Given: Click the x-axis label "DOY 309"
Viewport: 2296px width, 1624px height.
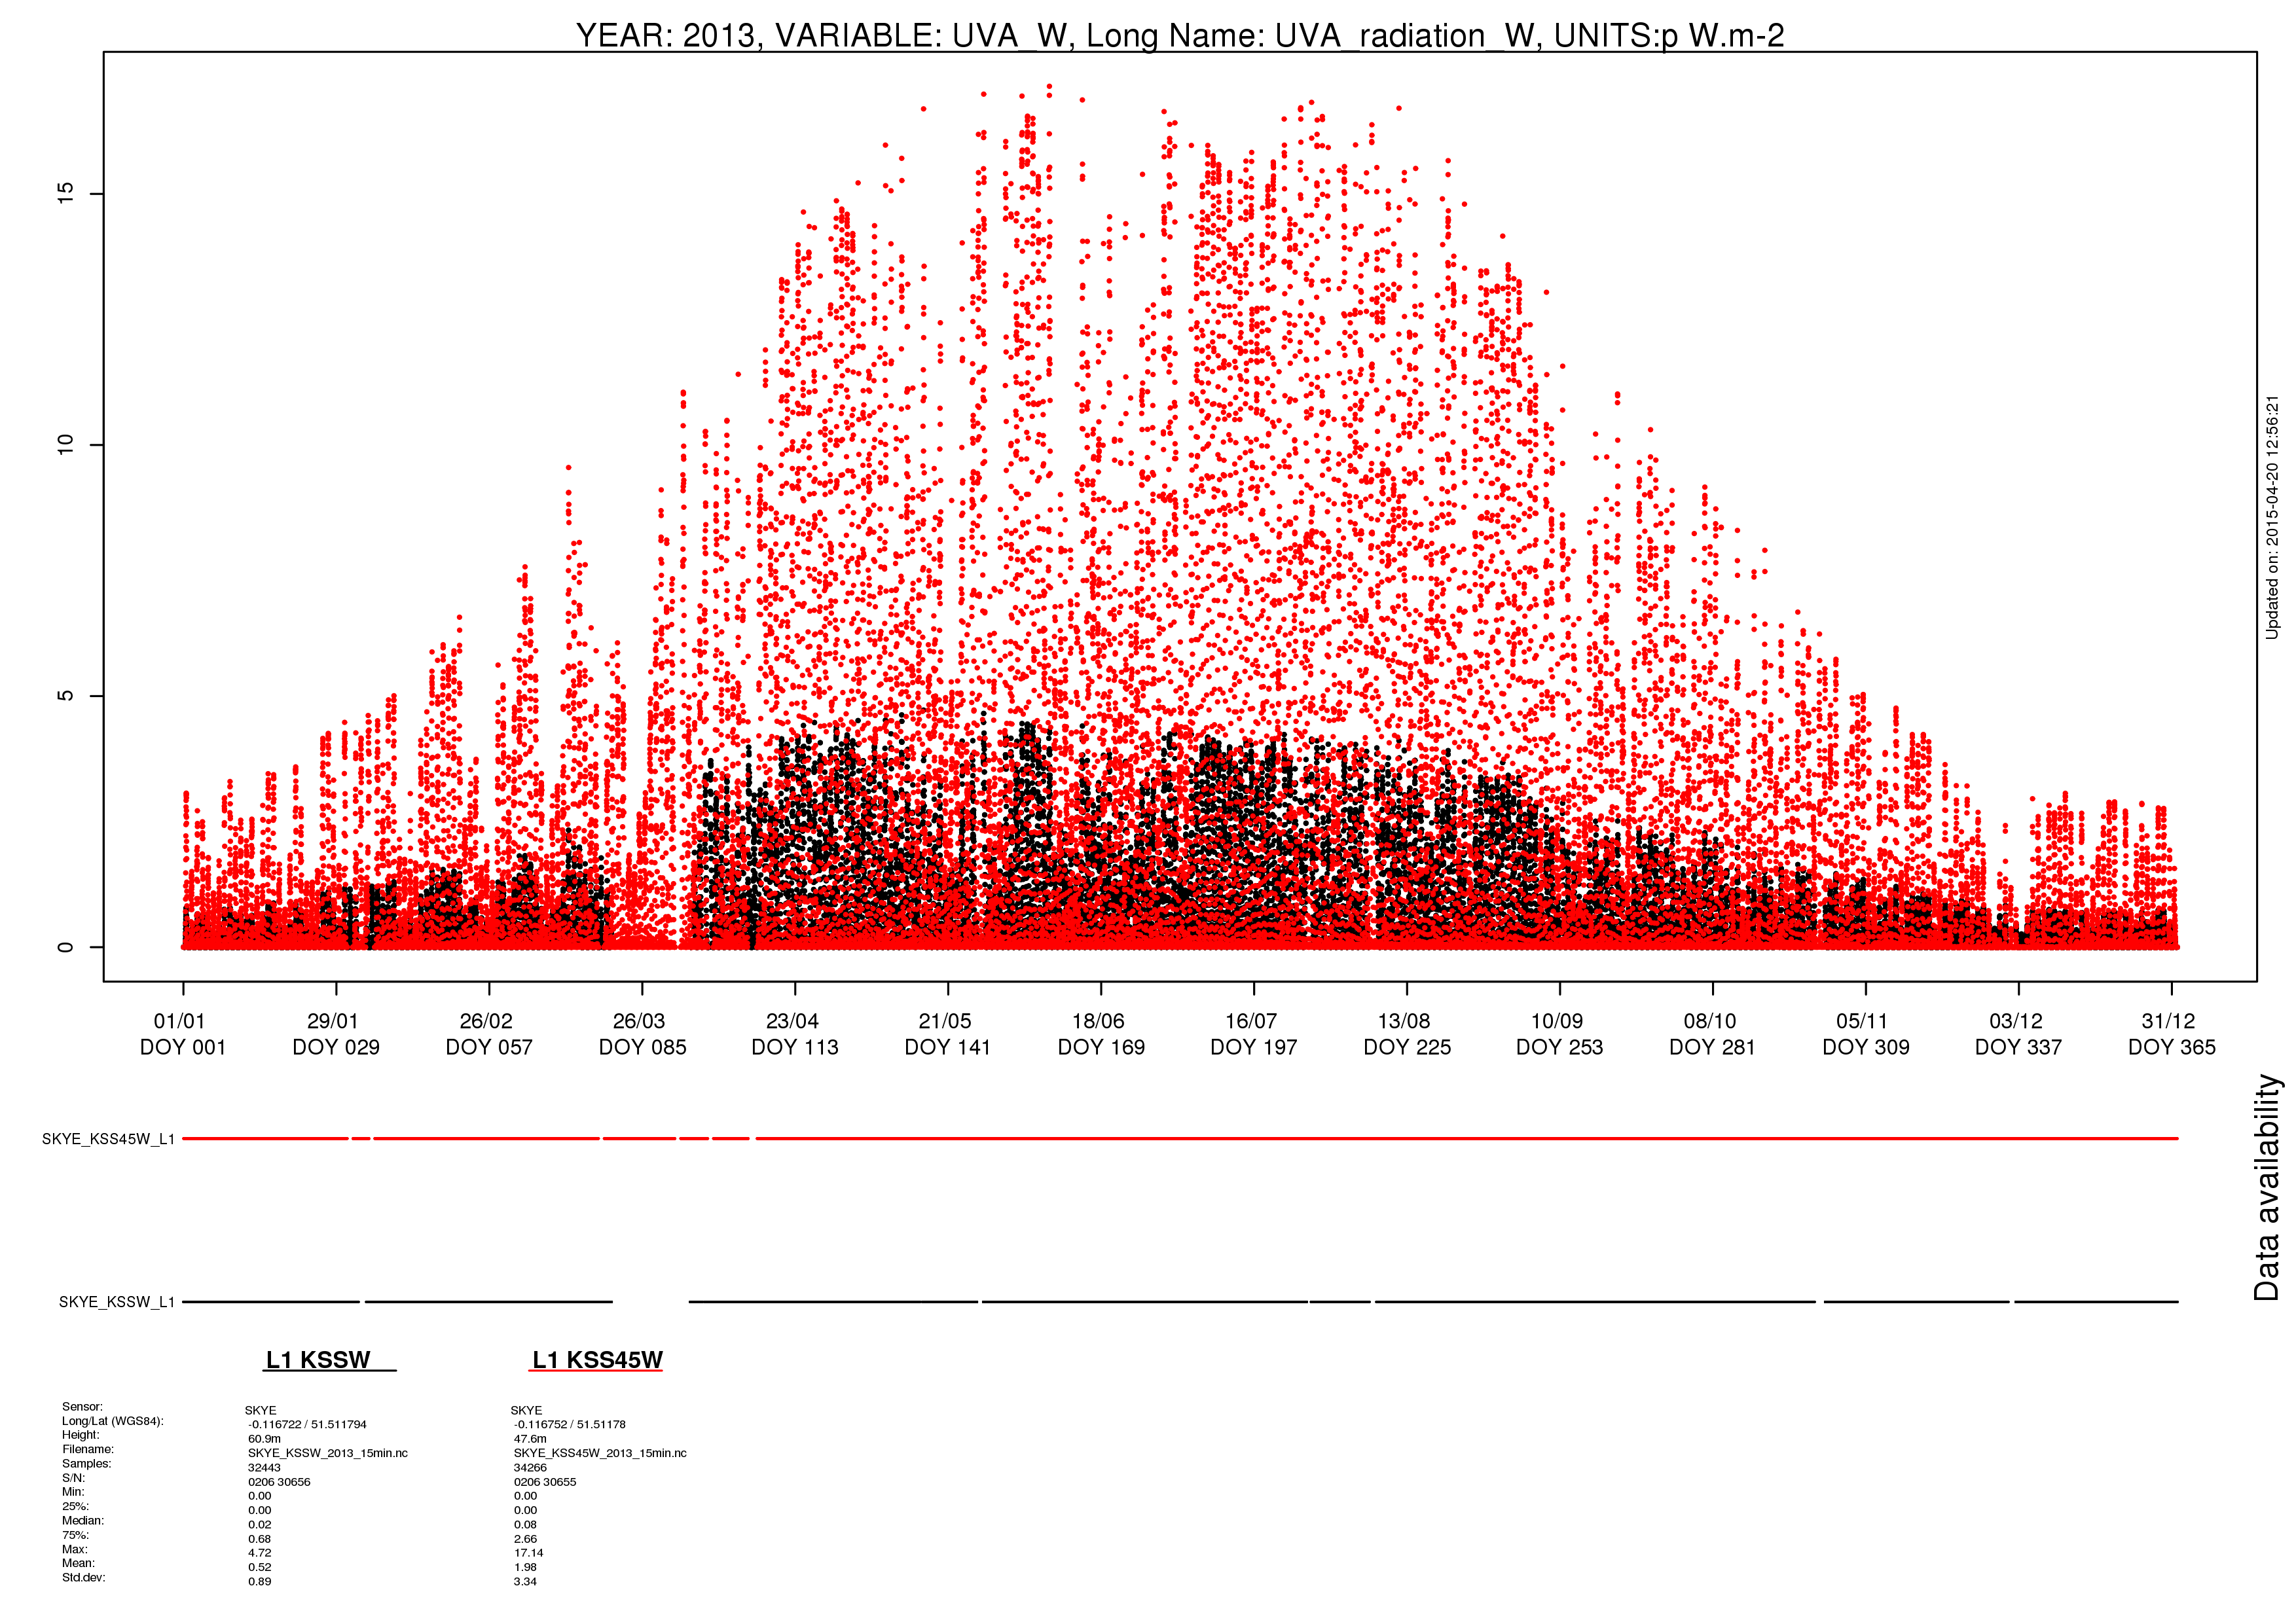Looking at the screenshot, I should pos(1866,1047).
